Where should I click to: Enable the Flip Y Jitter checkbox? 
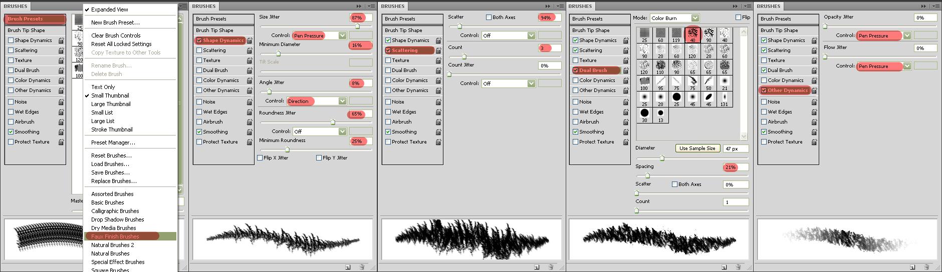[319, 158]
